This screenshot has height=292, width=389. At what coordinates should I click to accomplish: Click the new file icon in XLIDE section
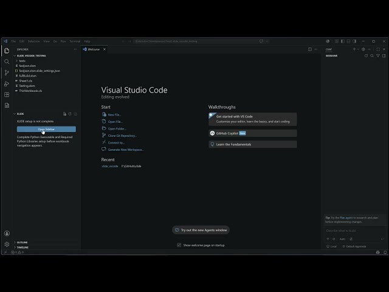[x=64, y=114]
